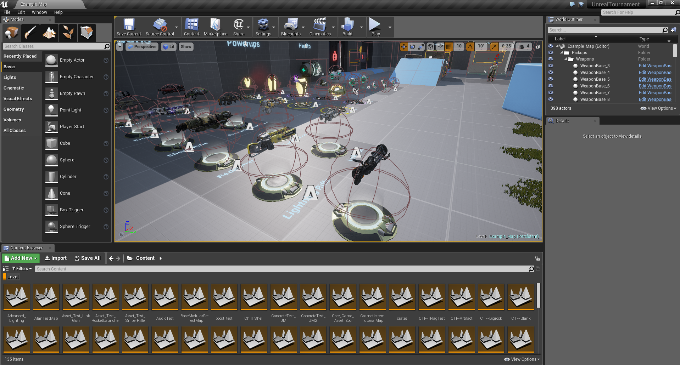The width and height of the screenshot is (680, 365).
Task: Toggle visibility of Example_Map (Editor) row
Action: [551, 46]
